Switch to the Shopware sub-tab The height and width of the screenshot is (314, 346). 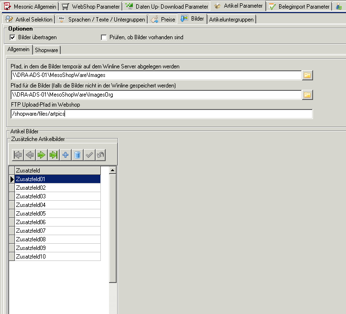tap(46, 50)
